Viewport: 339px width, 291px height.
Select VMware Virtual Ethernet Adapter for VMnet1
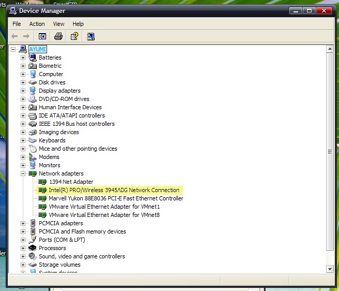[104, 207]
